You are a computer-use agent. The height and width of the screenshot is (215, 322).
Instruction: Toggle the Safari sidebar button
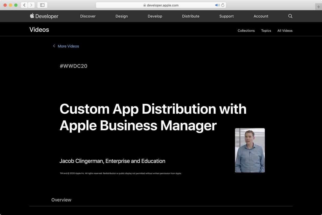click(42, 5)
